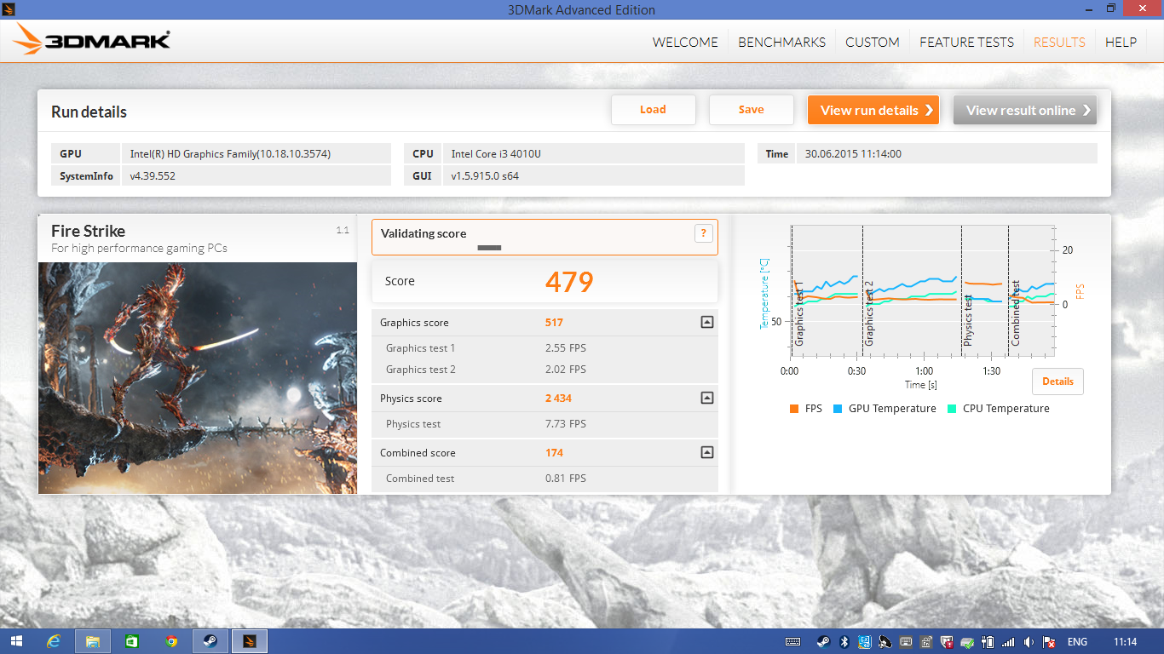Screen dimensions: 1164x654
Task: Click the volume speaker tray icon
Action: (1029, 641)
